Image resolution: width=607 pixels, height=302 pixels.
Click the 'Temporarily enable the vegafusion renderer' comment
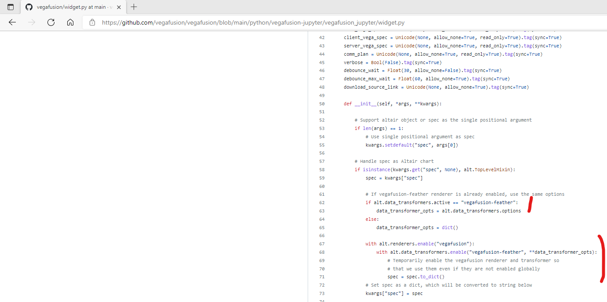coord(473,260)
